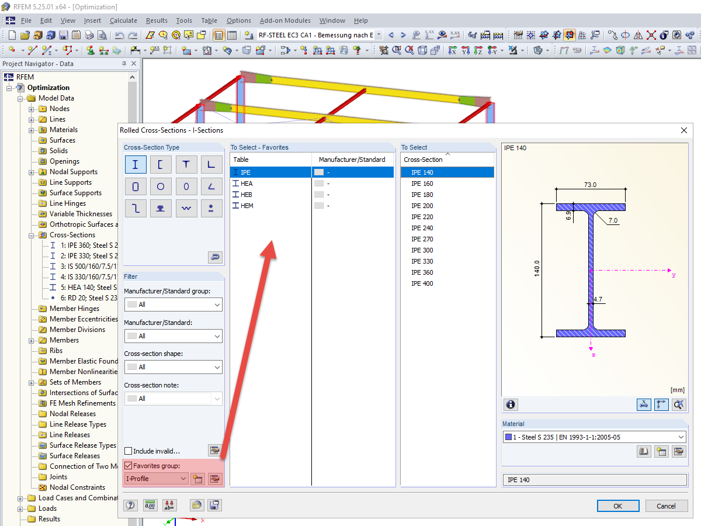Open Cross-section shape dropdown
701x526 pixels.
coord(173,367)
